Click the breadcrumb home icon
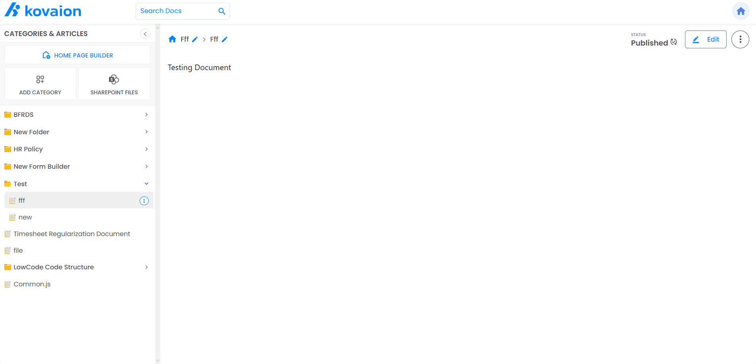The width and height of the screenshot is (756, 364). pyautogui.click(x=172, y=39)
